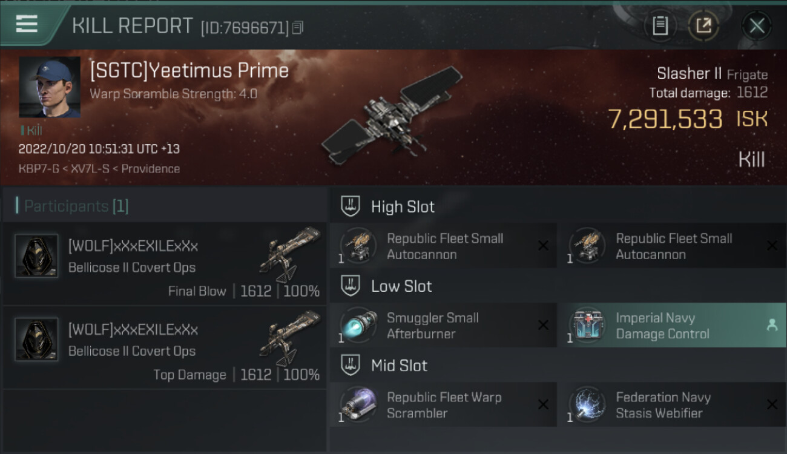Close the kill report window
787x454 pixels.
(756, 25)
